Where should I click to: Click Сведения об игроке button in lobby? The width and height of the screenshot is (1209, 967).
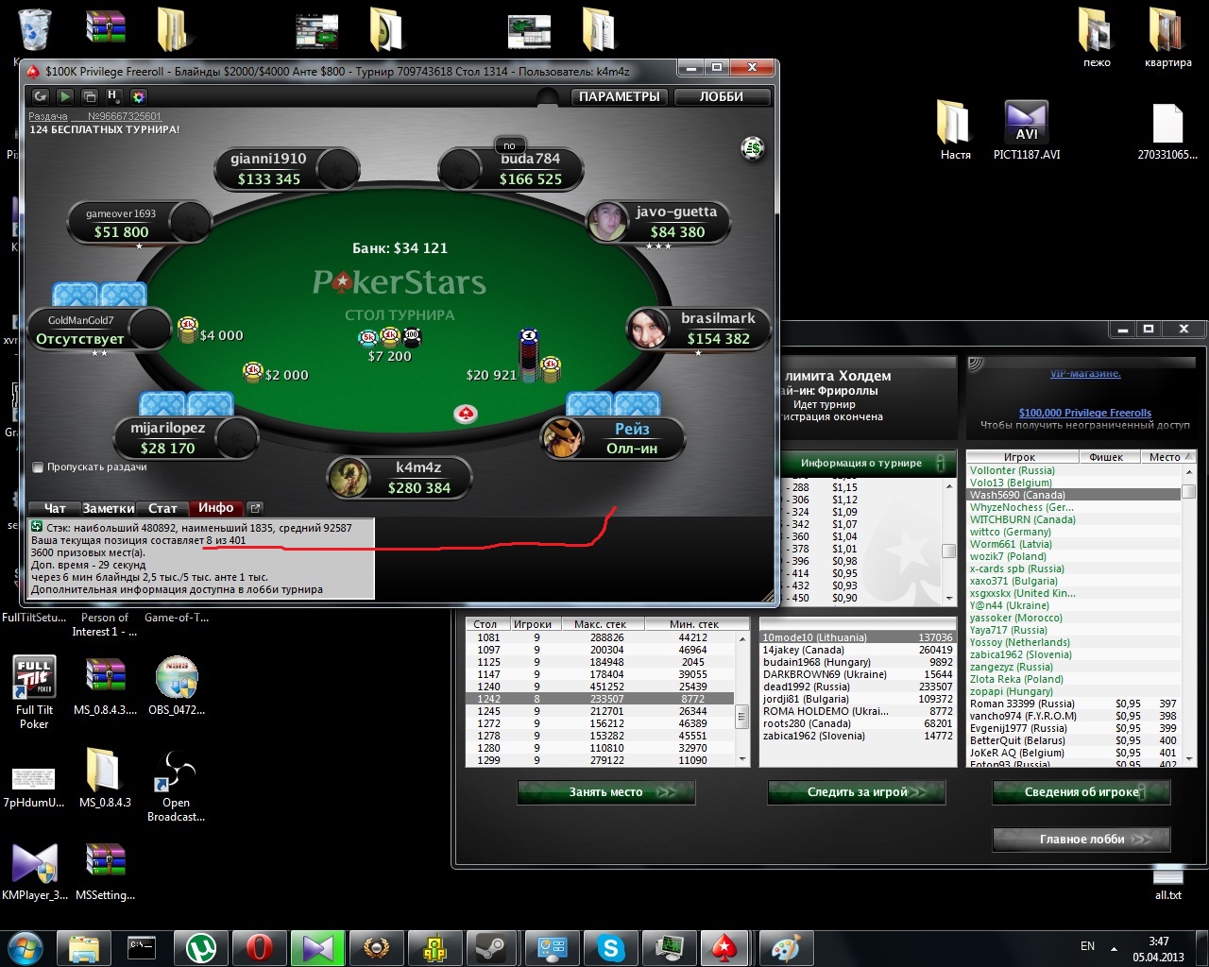pyautogui.click(x=1081, y=792)
